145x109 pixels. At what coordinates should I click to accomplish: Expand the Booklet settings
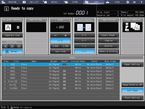(x=109, y=46)
